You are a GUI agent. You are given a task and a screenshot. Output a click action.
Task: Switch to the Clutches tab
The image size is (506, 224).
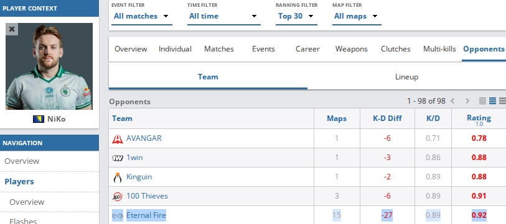[396, 49]
